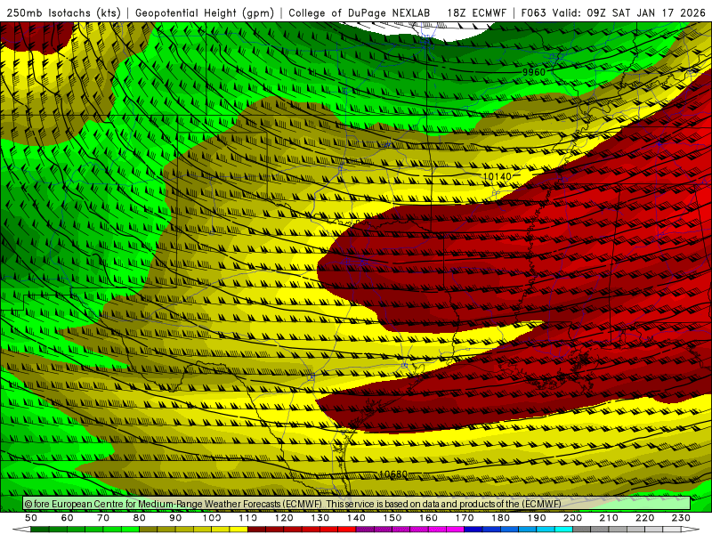Click the "250mb Isotachs (kts)" title text

pos(63,12)
